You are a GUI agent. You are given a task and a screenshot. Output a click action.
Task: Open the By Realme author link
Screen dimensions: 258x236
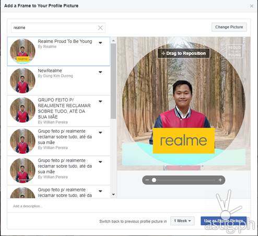coord(47,46)
